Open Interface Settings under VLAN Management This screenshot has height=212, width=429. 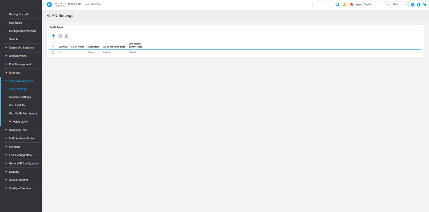21,97
